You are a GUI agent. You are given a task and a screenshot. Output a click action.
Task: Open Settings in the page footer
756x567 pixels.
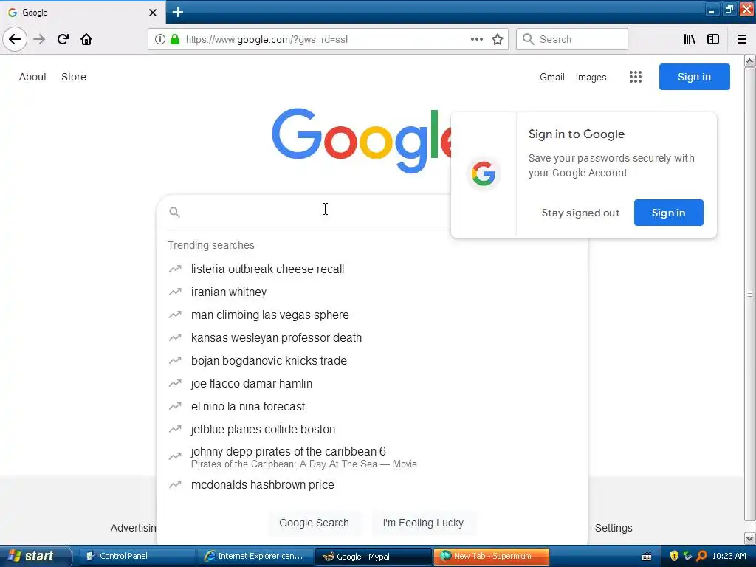(x=614, y=528)
